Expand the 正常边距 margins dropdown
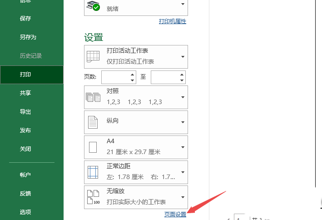 [x=183, y=172]
